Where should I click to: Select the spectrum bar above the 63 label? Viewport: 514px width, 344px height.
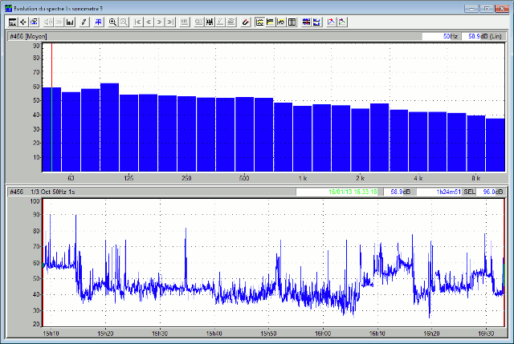(71, 132)
